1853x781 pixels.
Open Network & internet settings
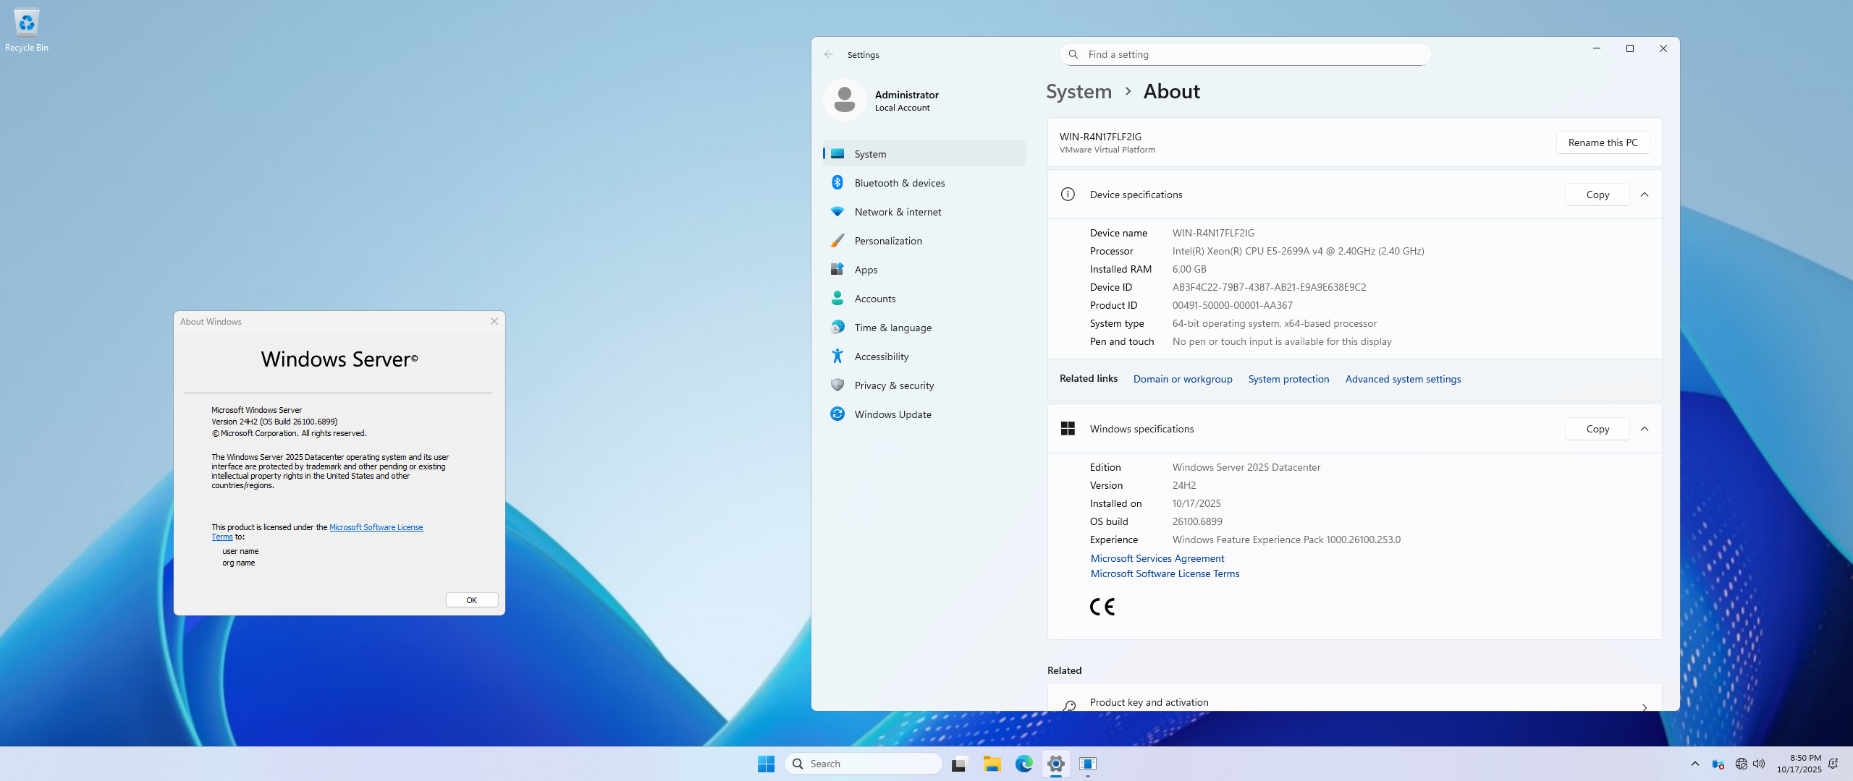(x=898, y=212)
